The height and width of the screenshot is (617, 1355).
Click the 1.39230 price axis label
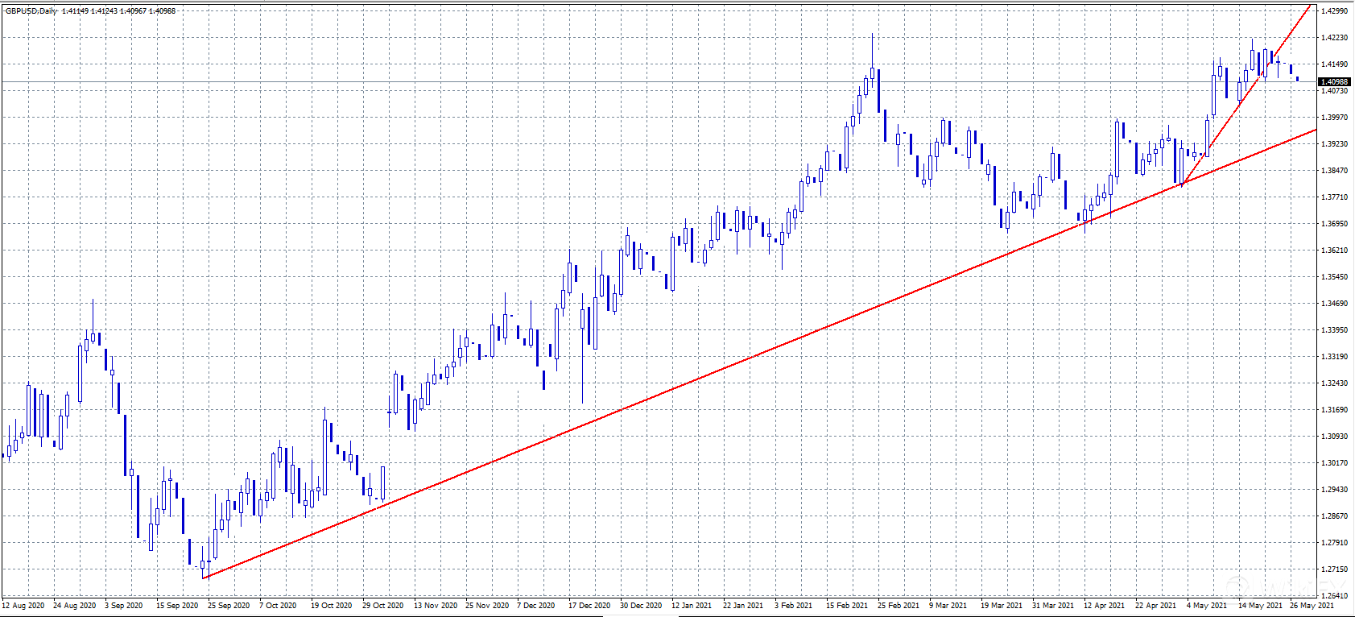[1335, 144]
